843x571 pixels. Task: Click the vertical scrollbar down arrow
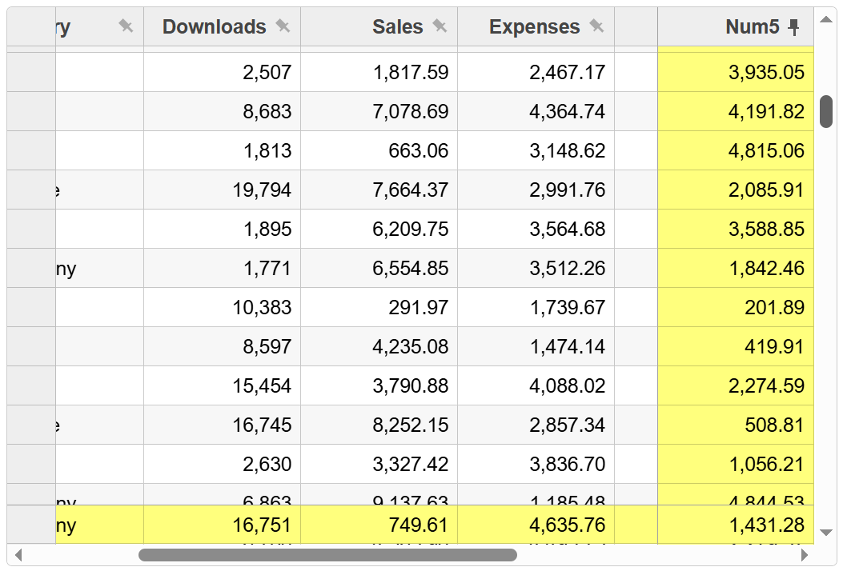[826, 533]
